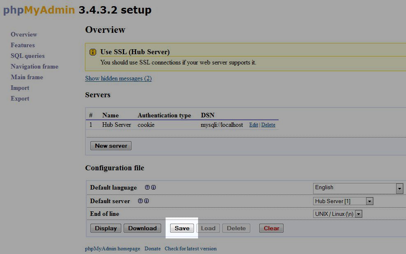The height and width of the screenshot is (254, 406).
Task: Open the Check for latest version link
Action: 190,249
